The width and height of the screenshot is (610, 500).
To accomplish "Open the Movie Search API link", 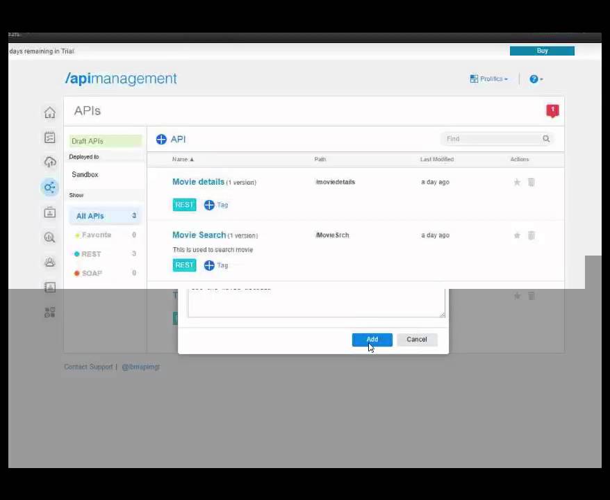I will (199, 235).
